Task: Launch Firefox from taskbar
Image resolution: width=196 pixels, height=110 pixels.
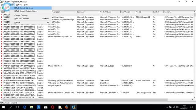Action: pyautogui.click(x=67, y=107)
